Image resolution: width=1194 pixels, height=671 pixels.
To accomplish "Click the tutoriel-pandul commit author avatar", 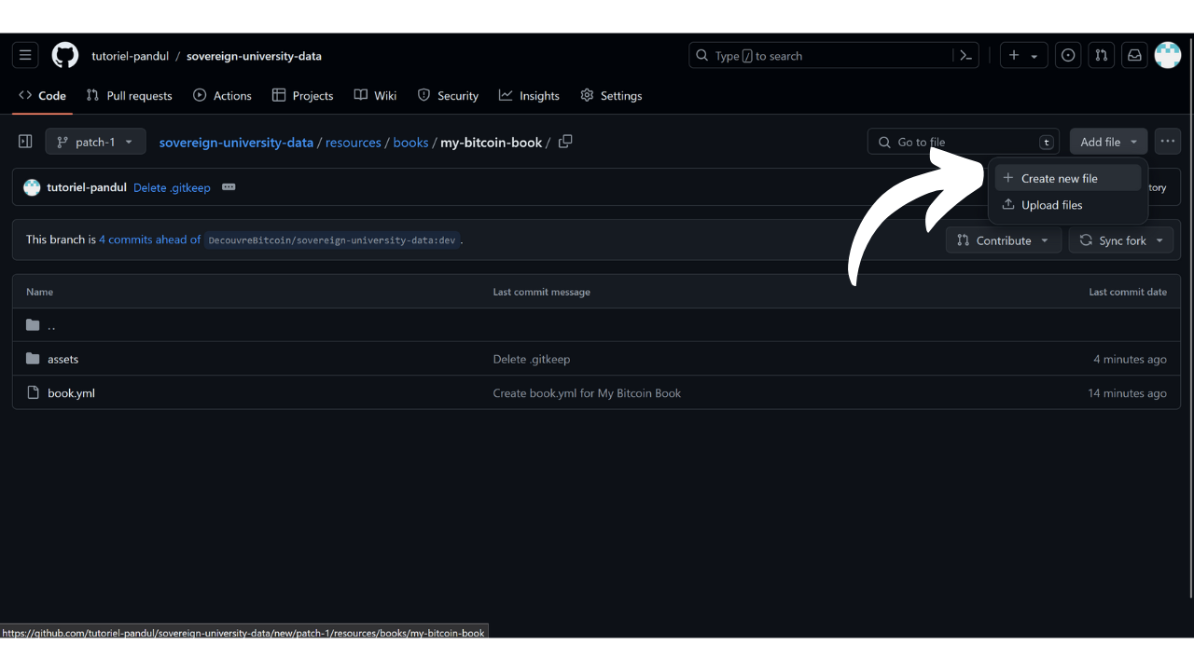I will click(32, 187).
